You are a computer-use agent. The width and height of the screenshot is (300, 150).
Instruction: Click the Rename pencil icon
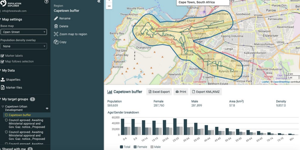coord(56,18)
